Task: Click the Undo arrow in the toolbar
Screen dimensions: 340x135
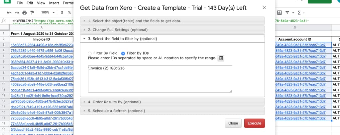Action: 9,13
